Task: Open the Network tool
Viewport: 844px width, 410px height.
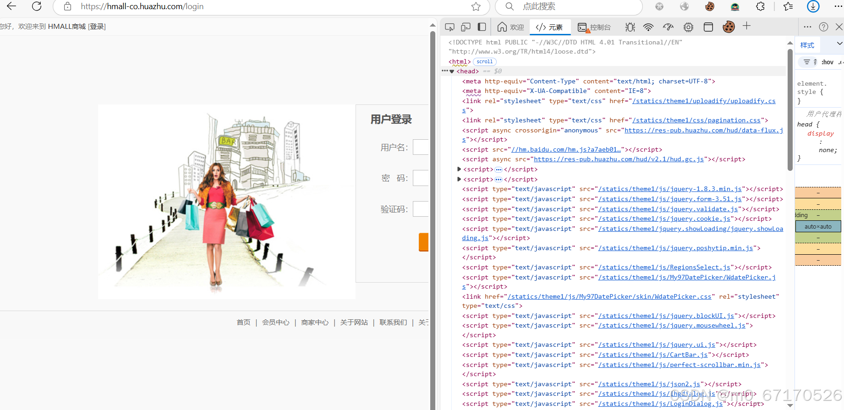Action: [648, 27]
